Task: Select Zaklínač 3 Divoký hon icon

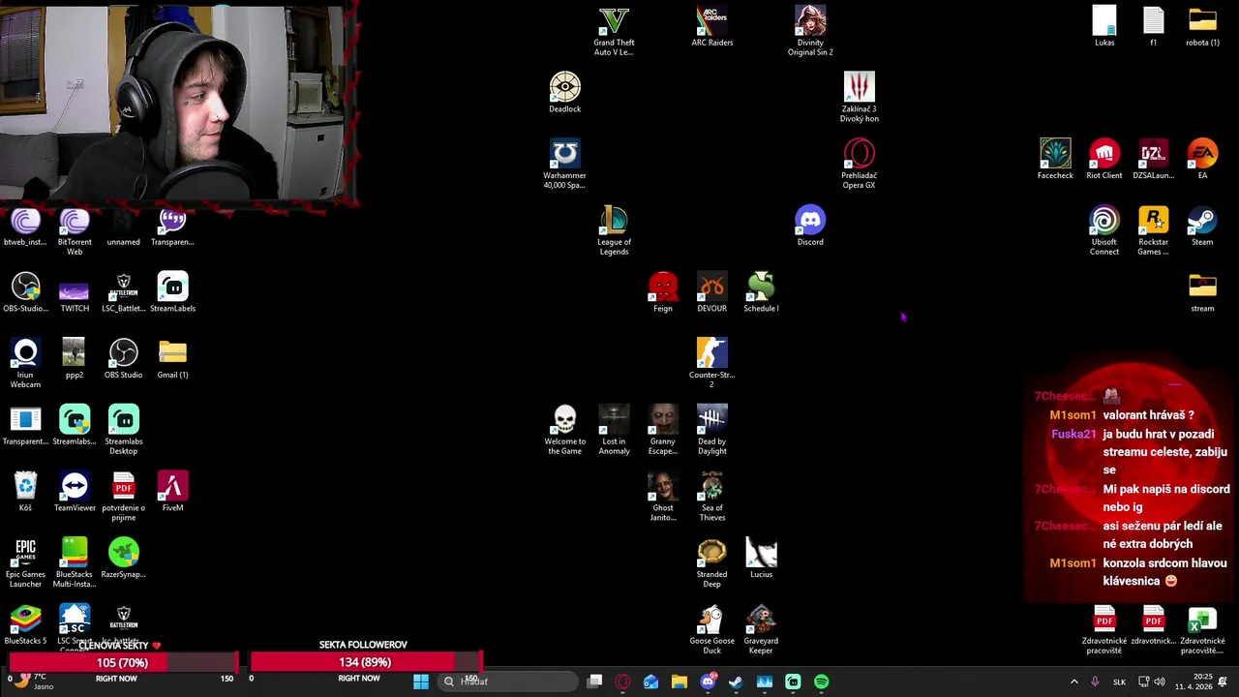Action: pyautogui.click(x=859, y=97)
